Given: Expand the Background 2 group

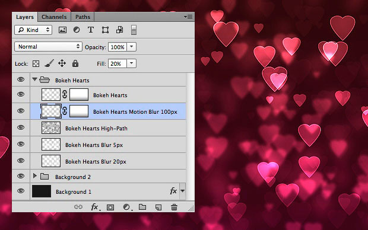Looking at the screenshot, I should coord(35,175).
